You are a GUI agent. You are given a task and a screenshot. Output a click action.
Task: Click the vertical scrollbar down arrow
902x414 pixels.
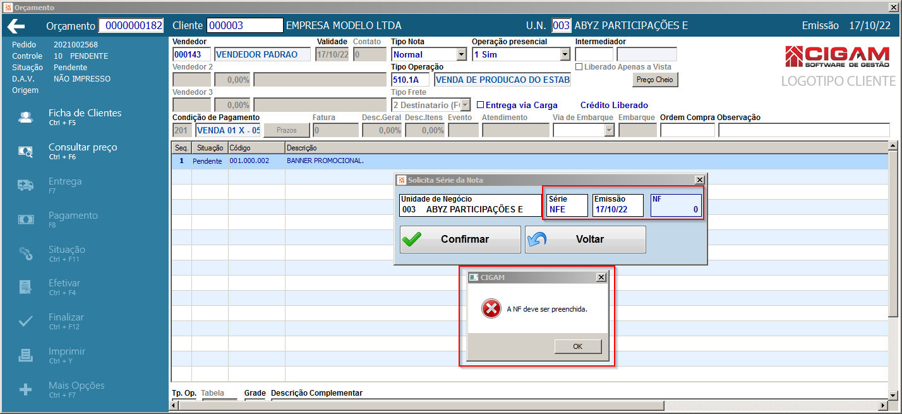(893, 395)
